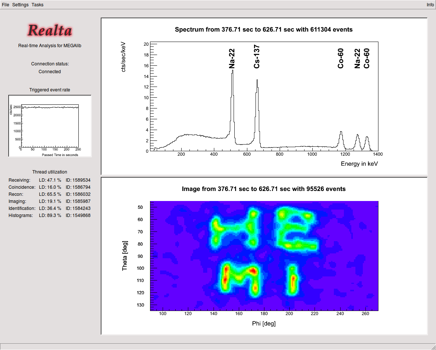Click the Passed Time in seconds label

point(60,155)
